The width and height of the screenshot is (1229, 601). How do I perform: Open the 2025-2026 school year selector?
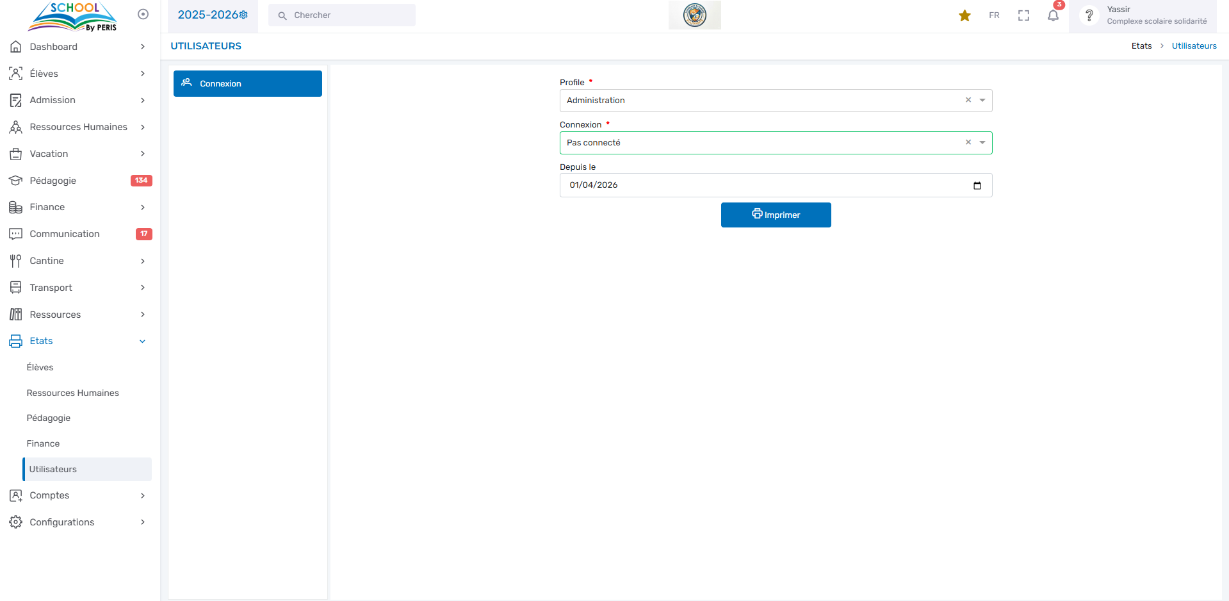[212, 15]
